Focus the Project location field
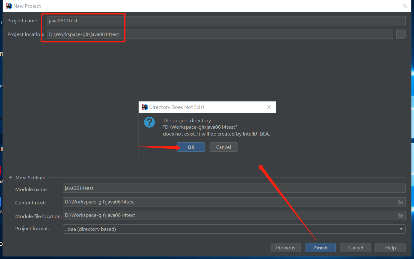 (220, 34)
